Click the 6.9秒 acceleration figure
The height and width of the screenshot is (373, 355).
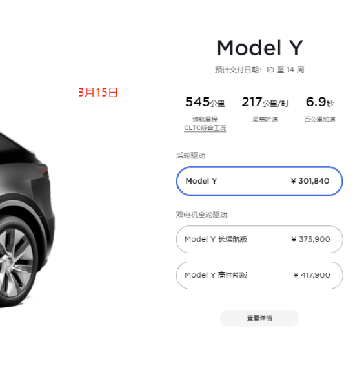tap(319, 102)
